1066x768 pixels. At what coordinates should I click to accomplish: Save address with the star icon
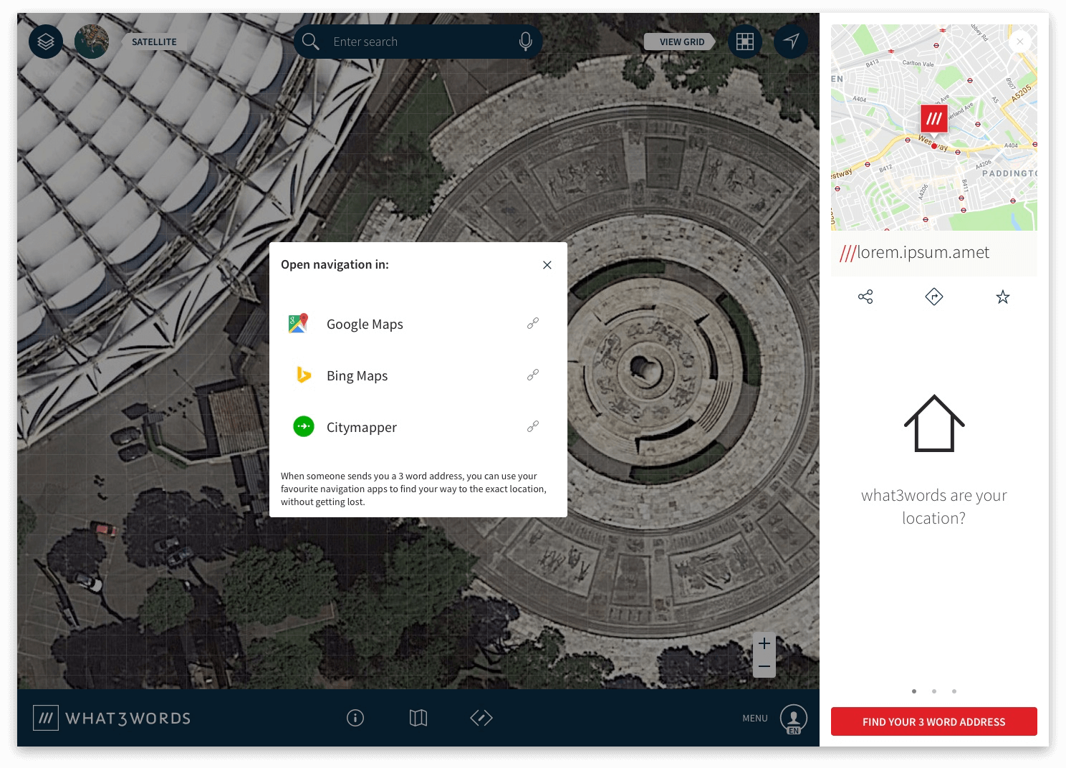click(x=1003, y=297)
